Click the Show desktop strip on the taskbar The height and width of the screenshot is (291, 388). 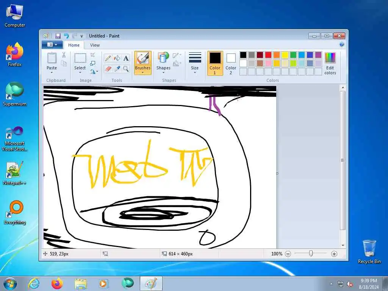pyautogui.click(x=385, y=284)
